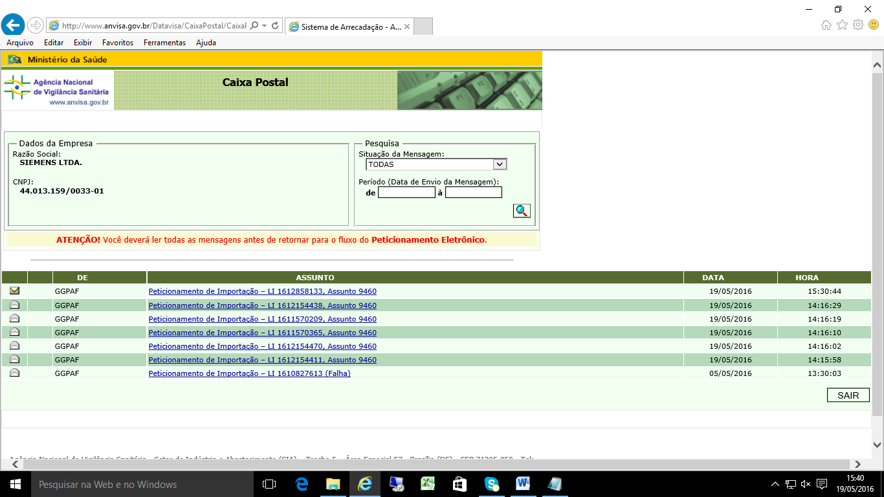The image size is (884, 497).
Task: Click the 'de' start date field
Action: pyautogui.click(x=406, y=192)
